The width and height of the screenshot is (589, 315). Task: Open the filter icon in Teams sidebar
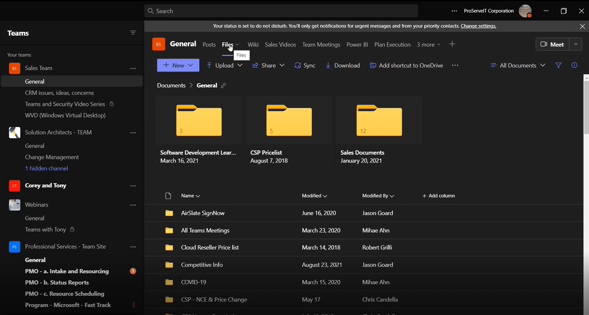pos(133,33)
